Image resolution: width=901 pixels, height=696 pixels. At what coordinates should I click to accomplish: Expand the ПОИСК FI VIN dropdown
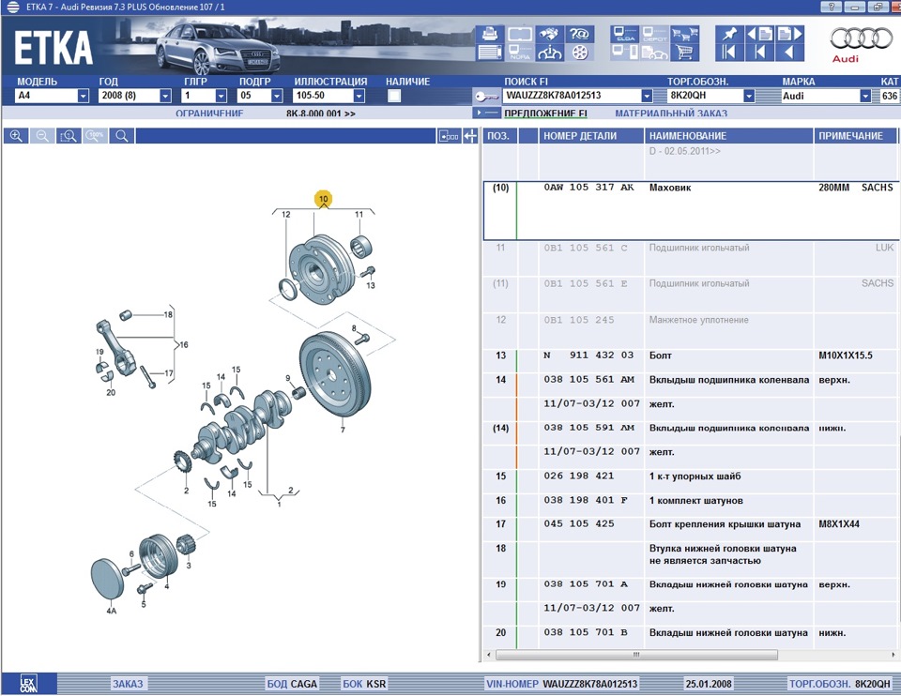647,96
